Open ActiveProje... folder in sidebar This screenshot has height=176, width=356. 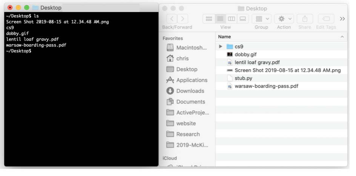click(x=188, y=112)
